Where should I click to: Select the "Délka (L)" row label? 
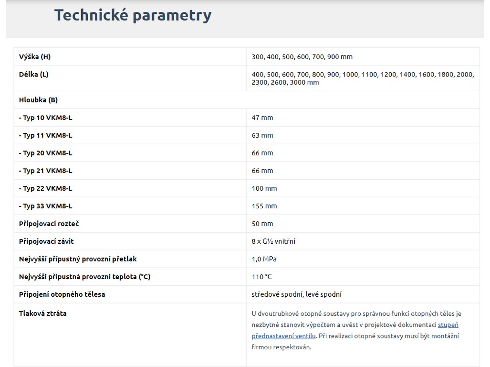tap(34, 75)
